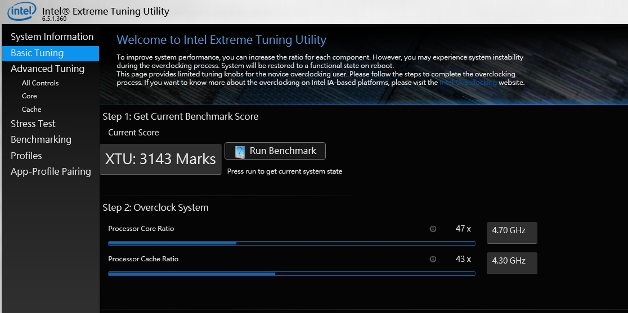Click the 43 x cache ratio value
Viewport: 628px width, 313px height.
[x=463, y=259]
